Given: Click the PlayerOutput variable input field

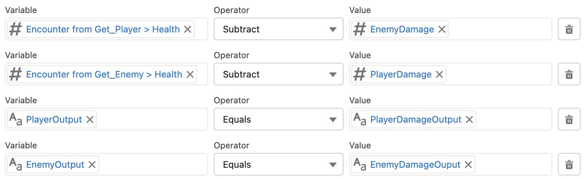Looking at the screenshot, I should coord(152,119).
